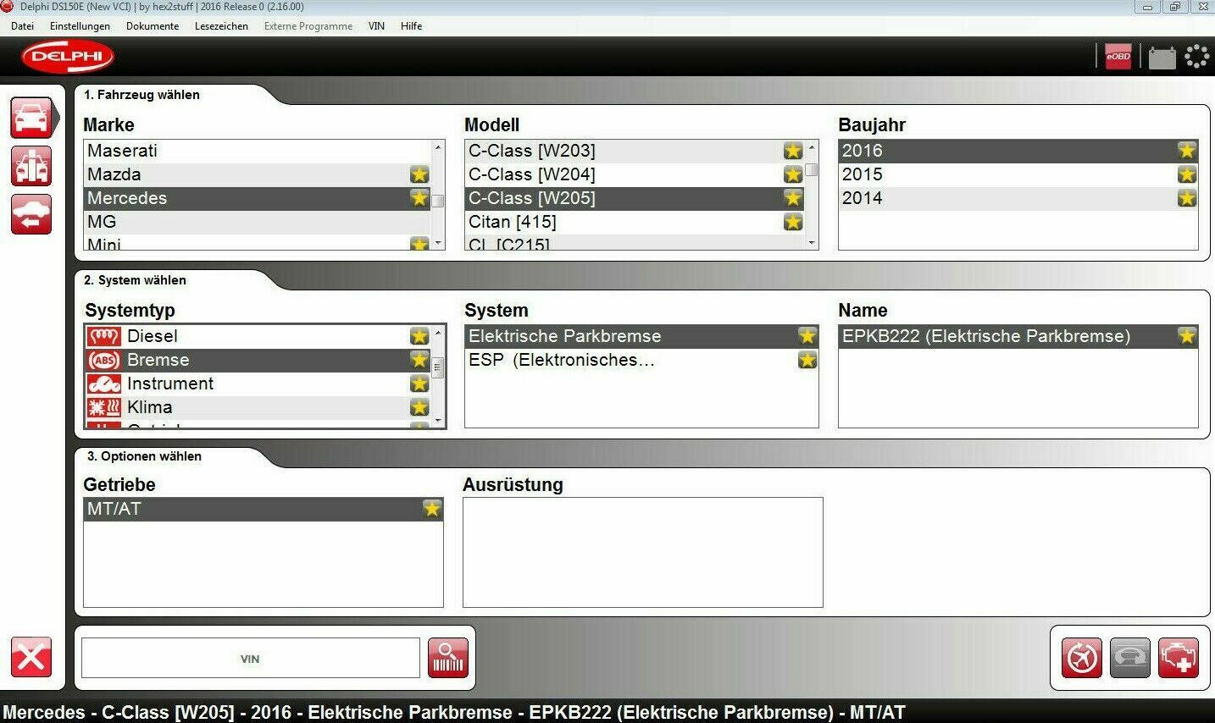Click Modell list scroll-up arrow

(x=812, y=147)
